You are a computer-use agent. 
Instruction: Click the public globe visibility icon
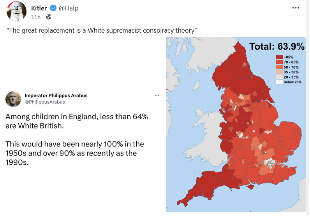[x=48, y=17]
